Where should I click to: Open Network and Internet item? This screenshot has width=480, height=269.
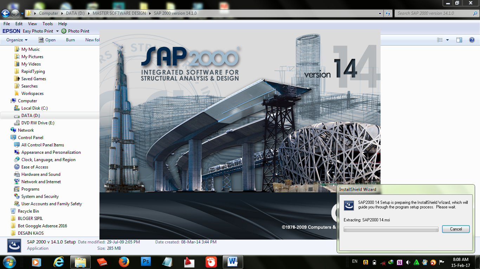point(41,182)
